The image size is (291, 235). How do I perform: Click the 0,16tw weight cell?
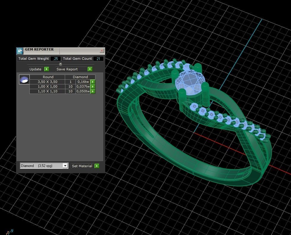coord(83,82)
